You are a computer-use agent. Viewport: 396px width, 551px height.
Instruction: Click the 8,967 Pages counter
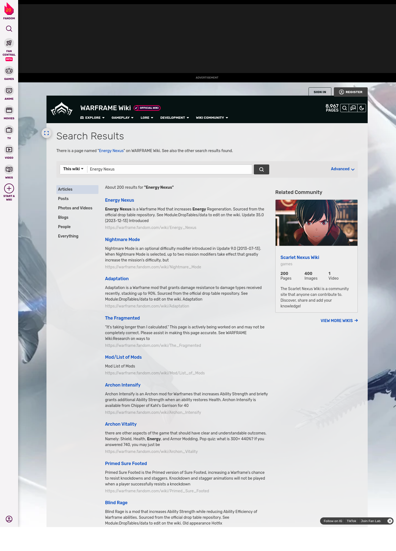coord(332,108)
